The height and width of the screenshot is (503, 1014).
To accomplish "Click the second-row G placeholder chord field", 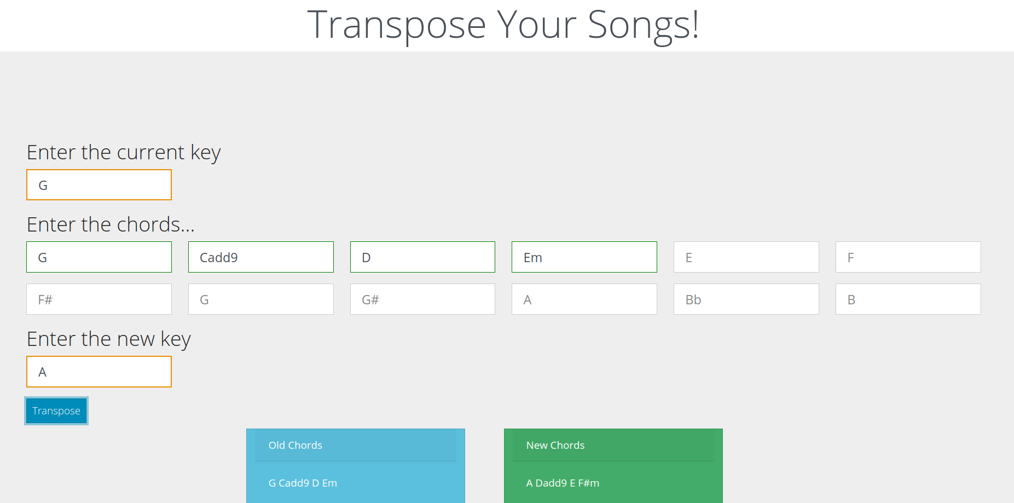I will [260, 299].
